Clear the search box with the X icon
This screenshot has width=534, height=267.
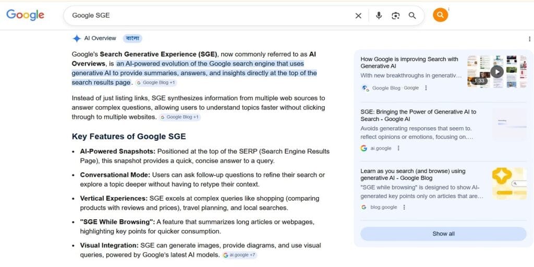click(x=358, y=16)
